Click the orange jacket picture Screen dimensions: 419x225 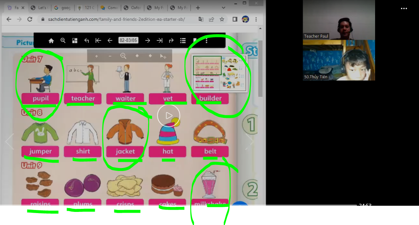tap(125, 131)
